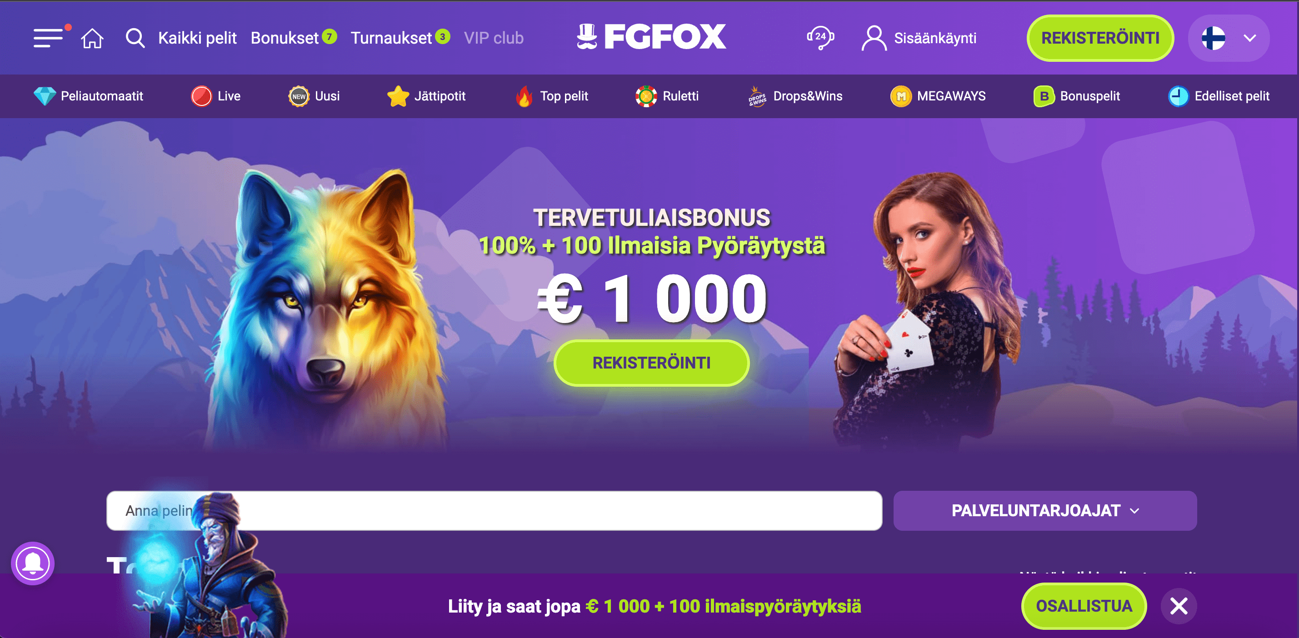This screenshot has height=638, width=1299.
Task: Click the OSALLISTUA button
Action: pyautogui.click(x=1084, y=605)
